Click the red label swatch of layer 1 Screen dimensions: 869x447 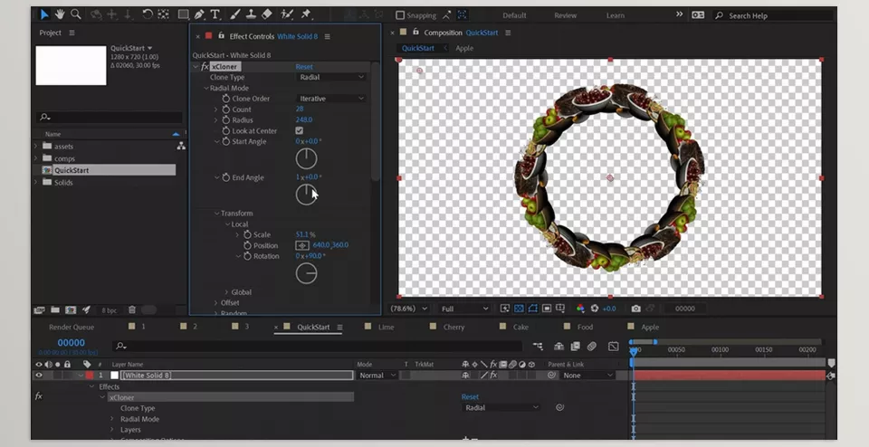[x=90, y=375]
